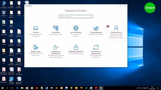Select the Samouchit PDF file on desktop
Image resolution: width=161 pixels, height=90 pixels.
[x=4, y=80]
